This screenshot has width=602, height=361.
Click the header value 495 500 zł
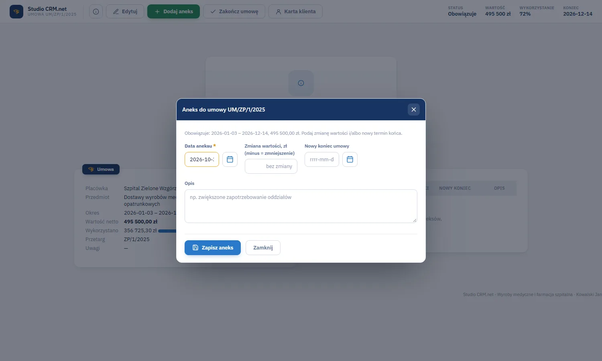pyautogui.click(x=498, y=14)
